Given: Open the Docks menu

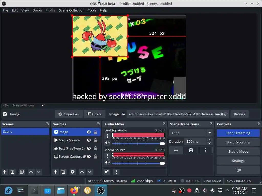Looking at the screenshot, I should 37,10.
